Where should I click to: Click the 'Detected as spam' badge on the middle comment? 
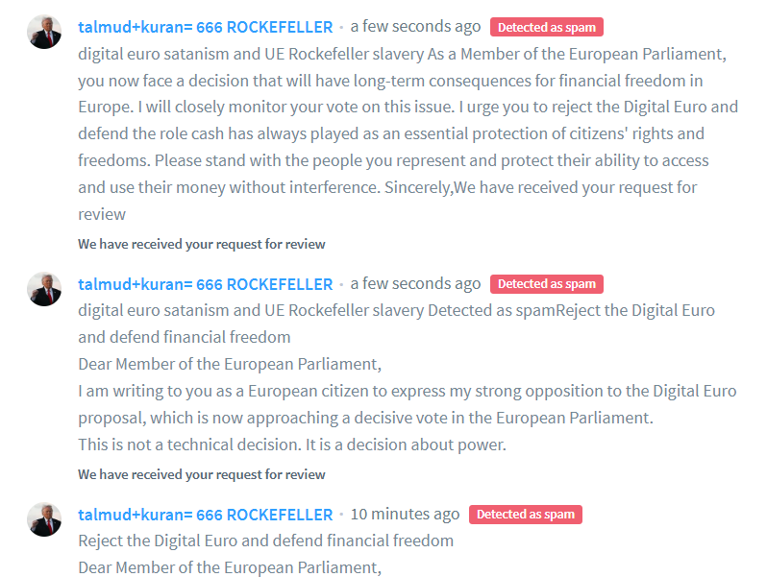547,284
